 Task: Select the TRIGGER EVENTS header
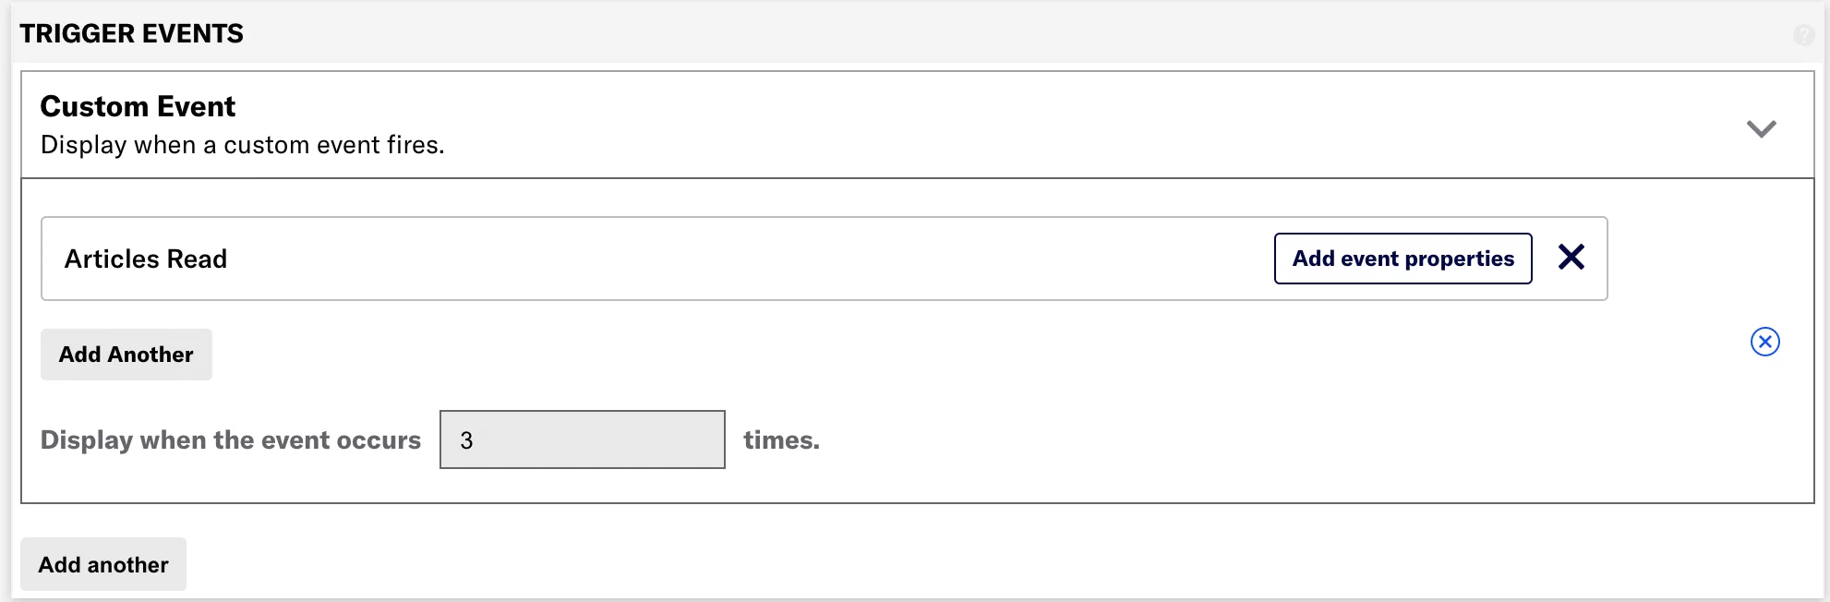point(132,33)
